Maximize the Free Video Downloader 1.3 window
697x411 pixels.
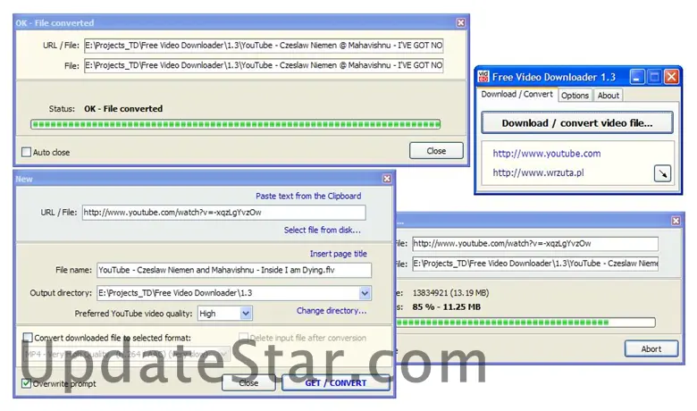click(654, 77)
